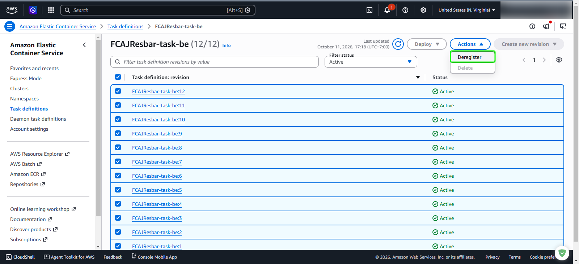The height and width of the screenshot is (264, 579).
Task: Uncheck FCAJResbar-task-be:12 row checkbox
Action: 118,91
